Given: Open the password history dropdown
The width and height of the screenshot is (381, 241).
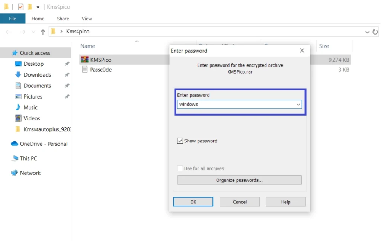Looking at the screenshot, I should [298, 105].
